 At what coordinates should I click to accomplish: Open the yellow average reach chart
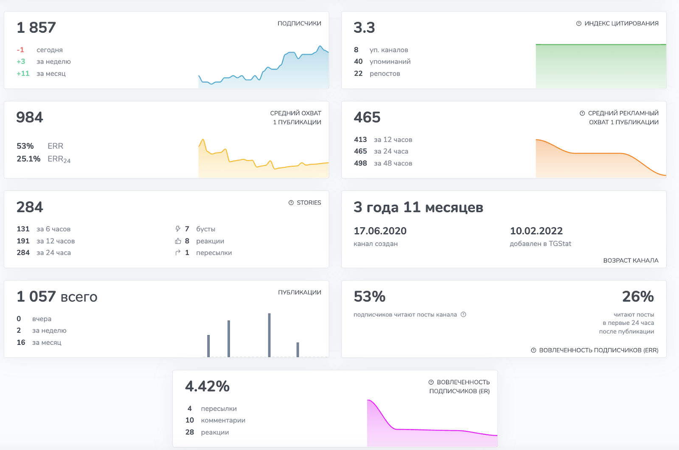click(x=264, y=158)
